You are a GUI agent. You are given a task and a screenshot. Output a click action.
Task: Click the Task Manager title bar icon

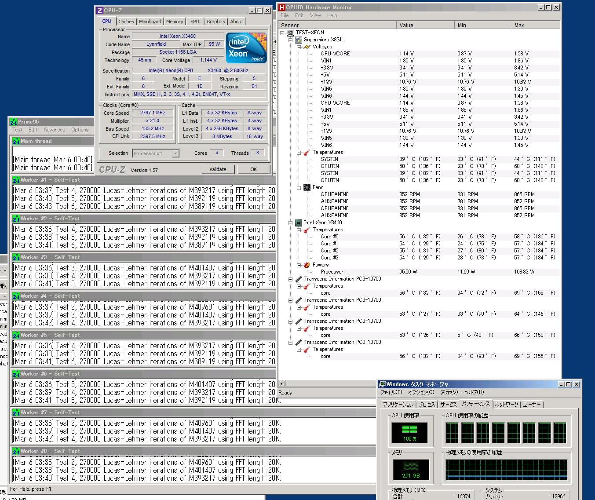point(382,384)
